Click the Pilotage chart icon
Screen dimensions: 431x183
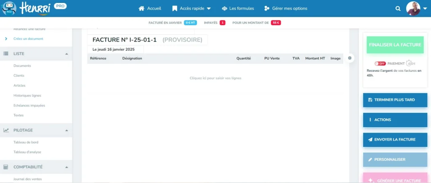(x=6, y=130)
